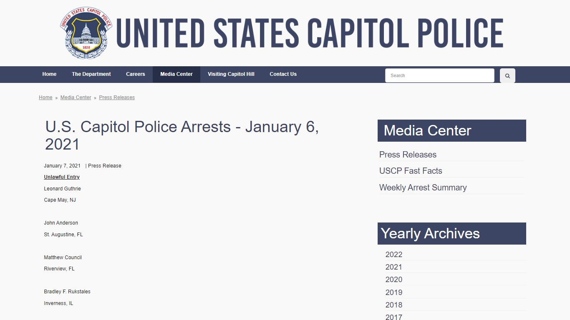Click the name John Anderson
Viewport: 570px width, 320px height.
tap(61, 223)
